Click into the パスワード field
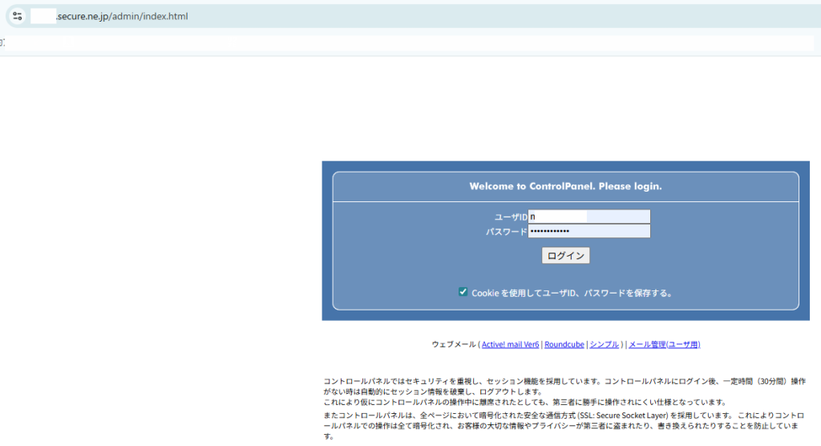This screenshot has width=821, height=446. pos(588,231)
